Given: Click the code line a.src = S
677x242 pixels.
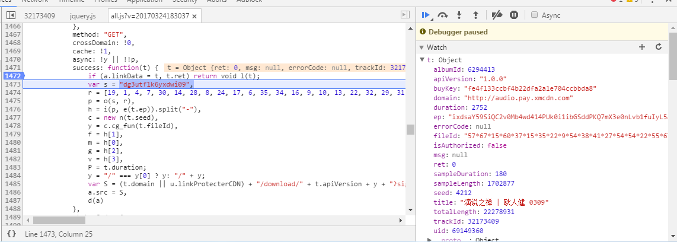Looking at the screenshot, I should tap(107, 192).
